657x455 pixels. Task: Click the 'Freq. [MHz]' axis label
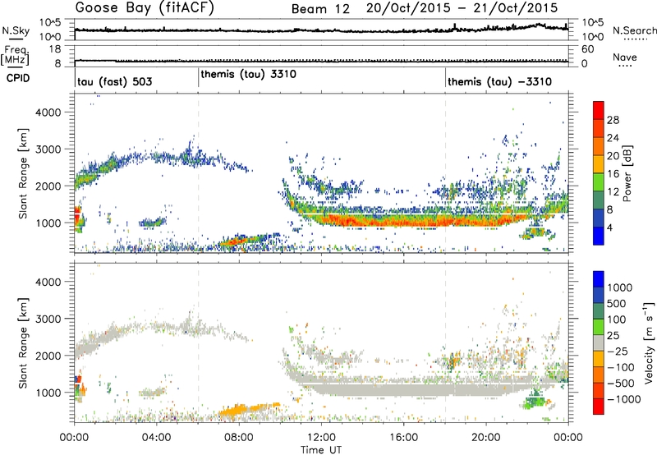15,56
